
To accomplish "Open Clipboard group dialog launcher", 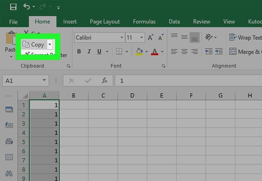I will click(68, 66).
